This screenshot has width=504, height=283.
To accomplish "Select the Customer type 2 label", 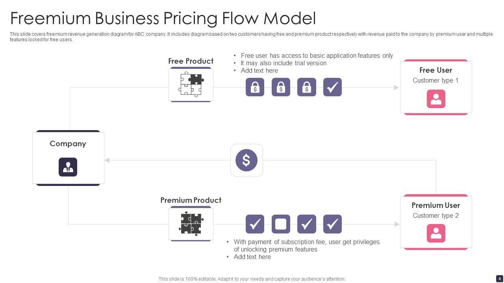I will tap(435, 215).
